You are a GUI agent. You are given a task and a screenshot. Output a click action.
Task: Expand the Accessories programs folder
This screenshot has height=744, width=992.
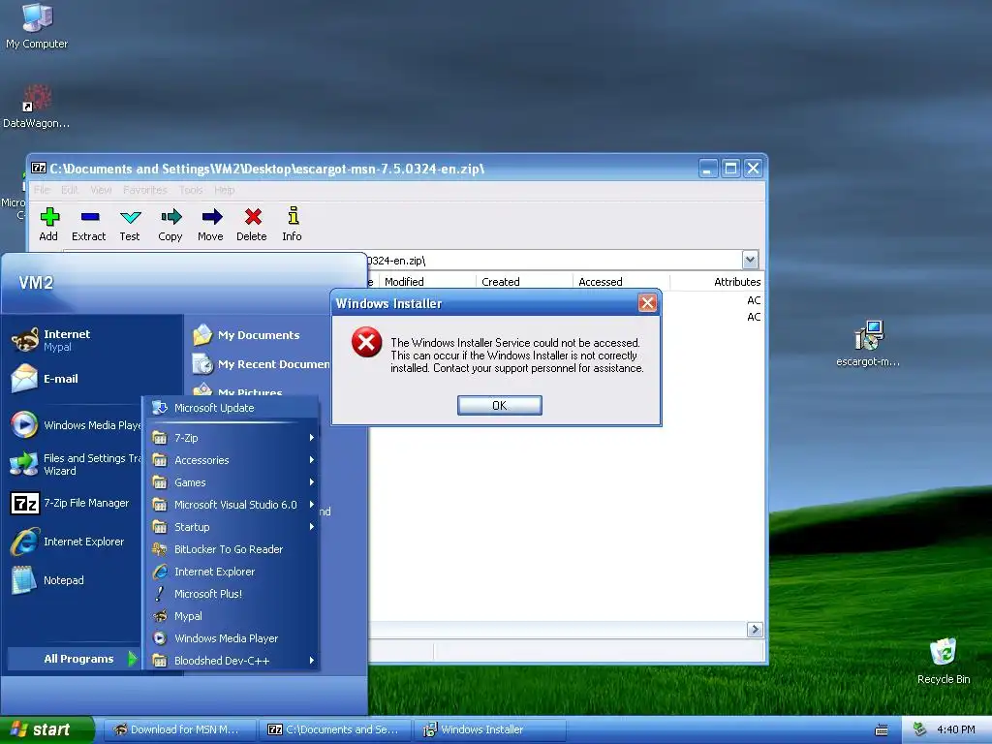pos(231,460)
